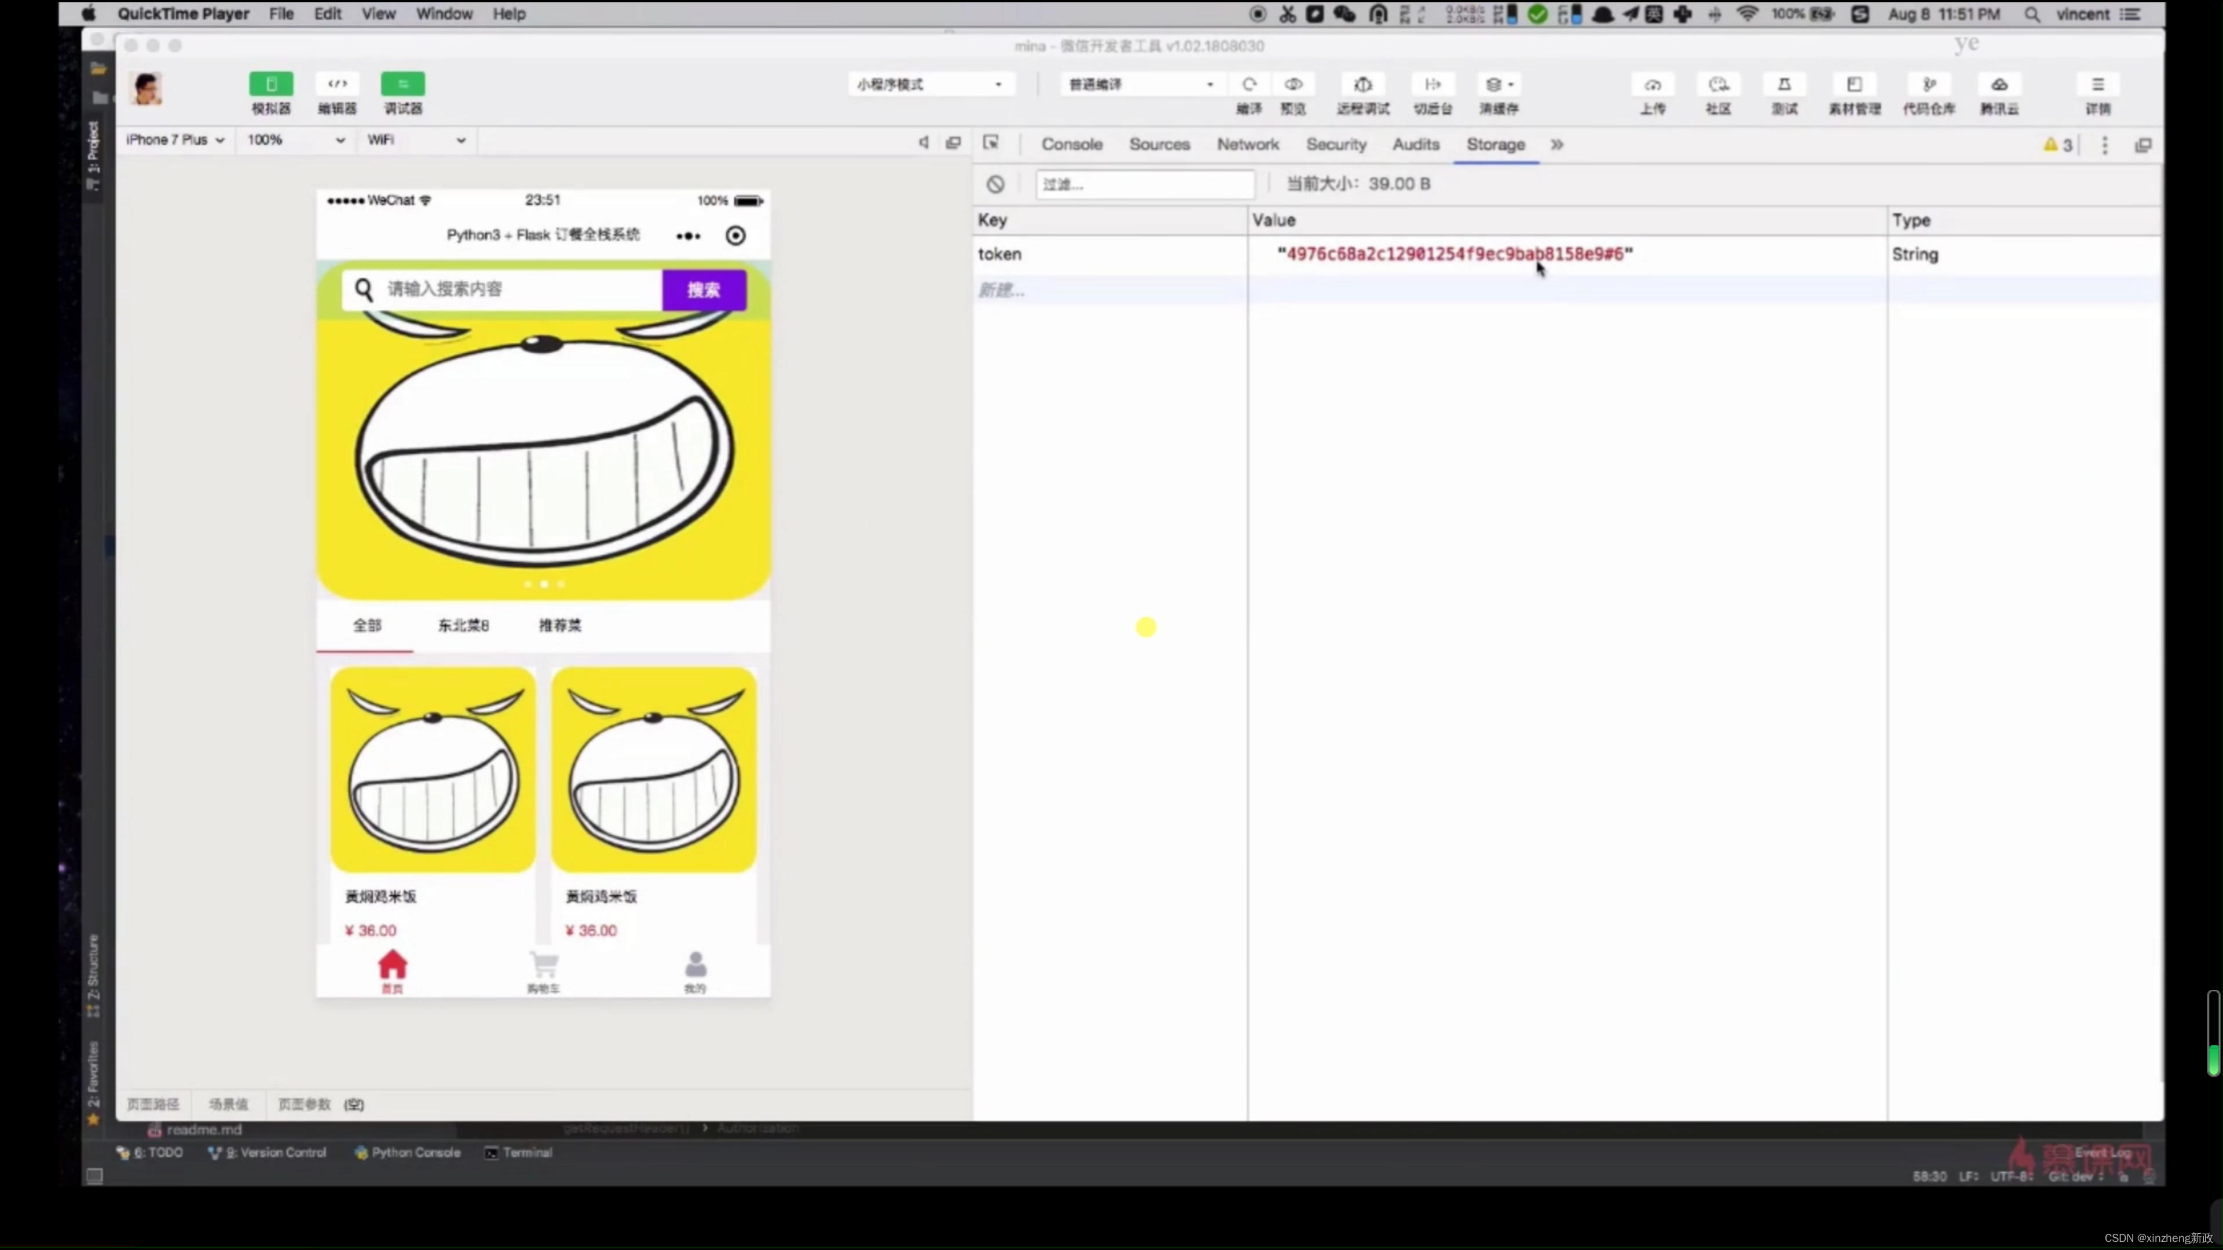Select the Storage tab
The width and height of the screenshot is (2223, 1250).
coord(1496,145)
